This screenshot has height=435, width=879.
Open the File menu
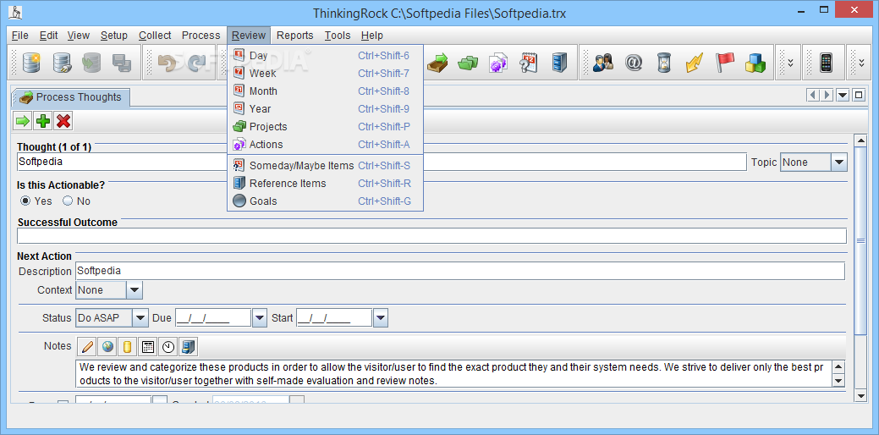tap(19, 36)
